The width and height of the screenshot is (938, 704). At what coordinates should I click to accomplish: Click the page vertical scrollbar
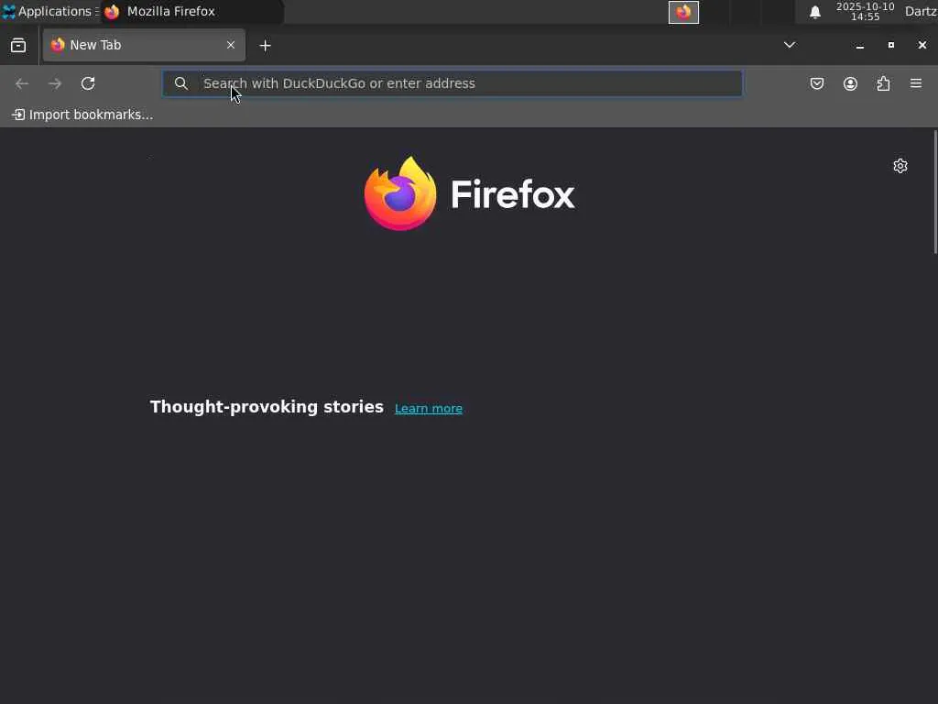(x=935, y=192)
